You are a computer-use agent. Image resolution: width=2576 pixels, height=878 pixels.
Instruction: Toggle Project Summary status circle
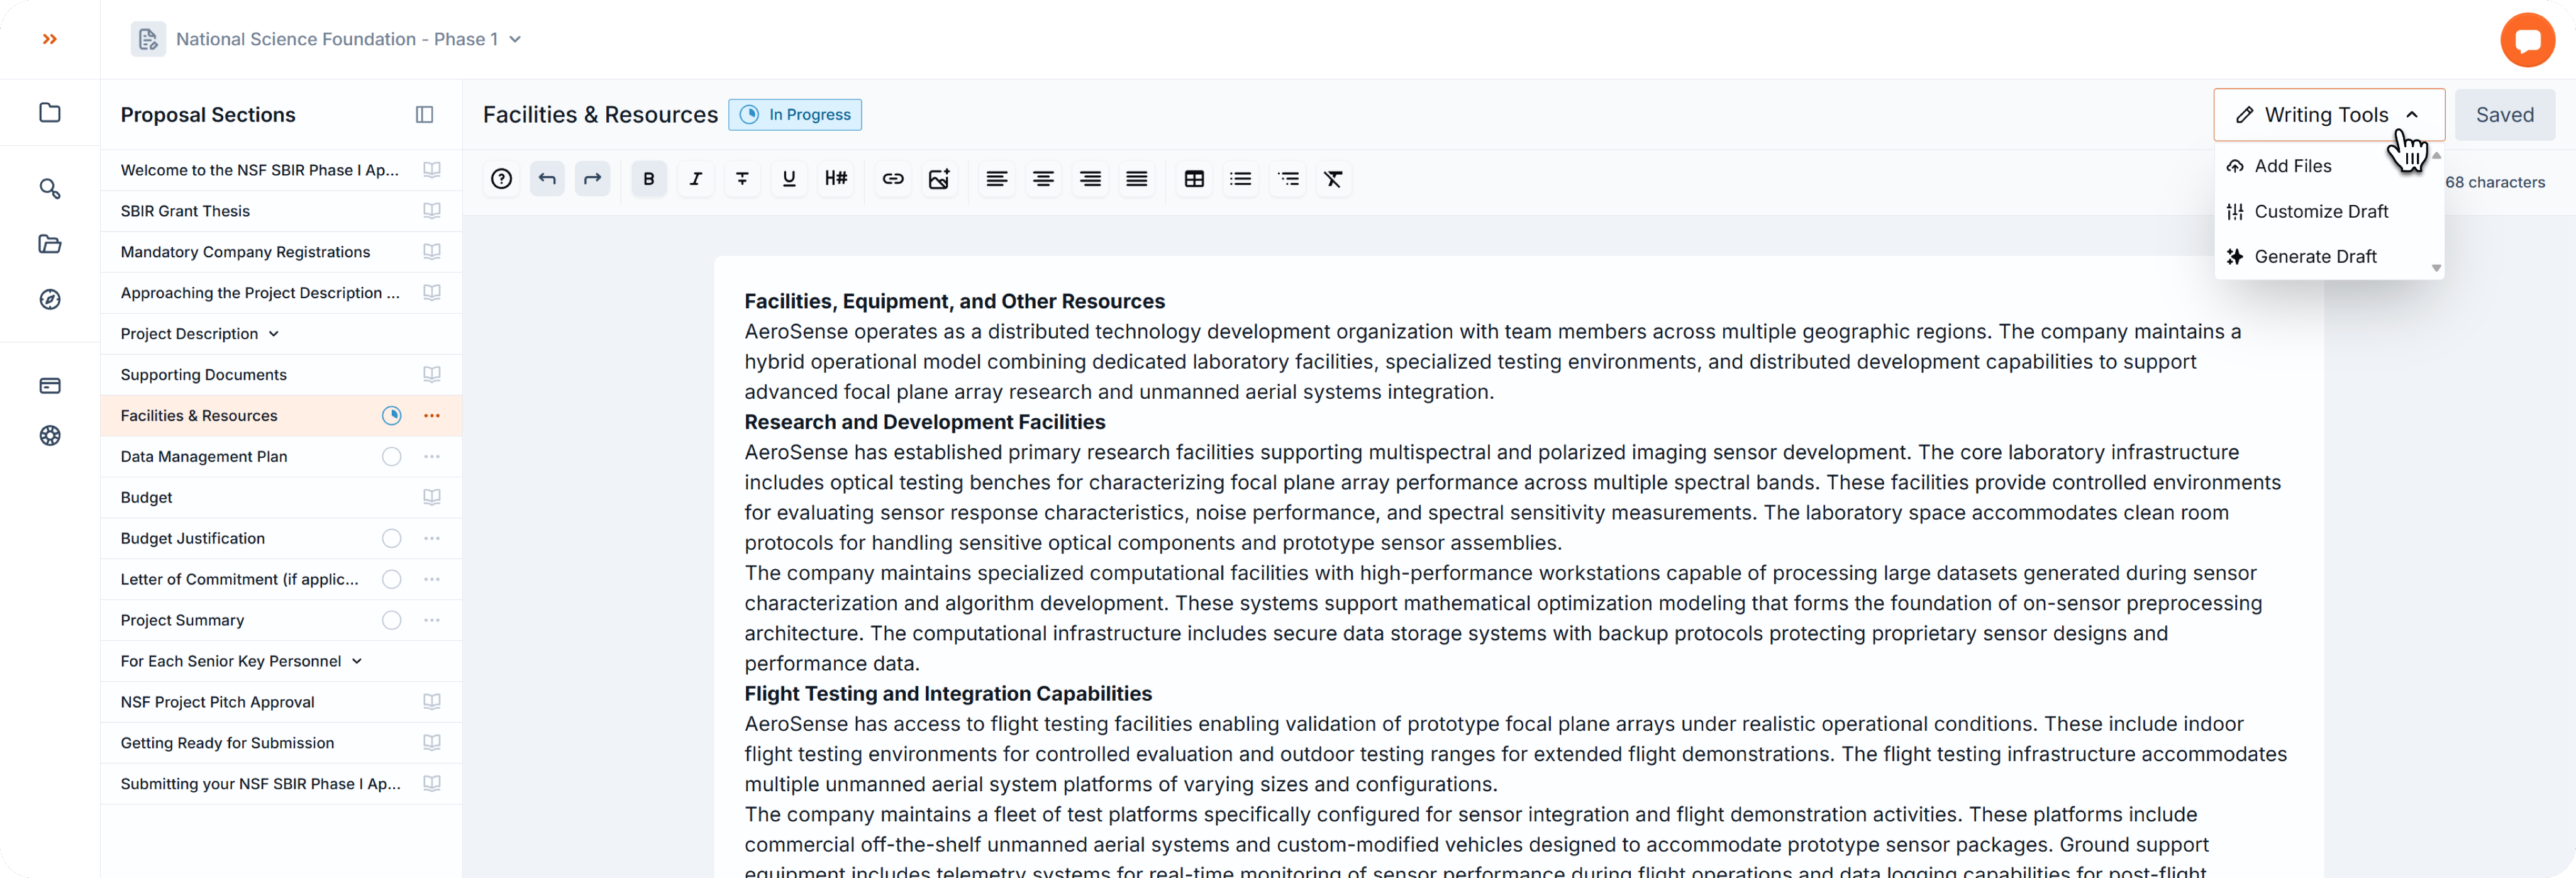(391, 621)
